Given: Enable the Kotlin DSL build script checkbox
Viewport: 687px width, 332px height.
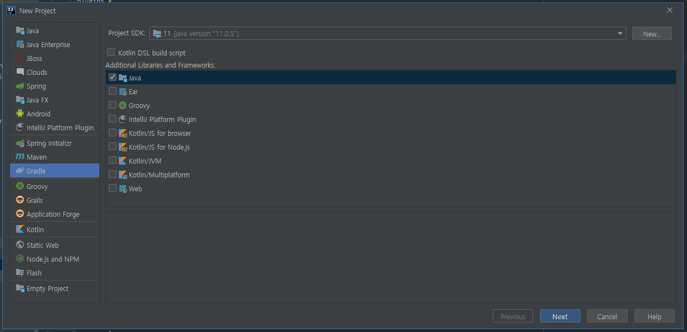Looking at the screenshot, I should (x=111, y=53).
